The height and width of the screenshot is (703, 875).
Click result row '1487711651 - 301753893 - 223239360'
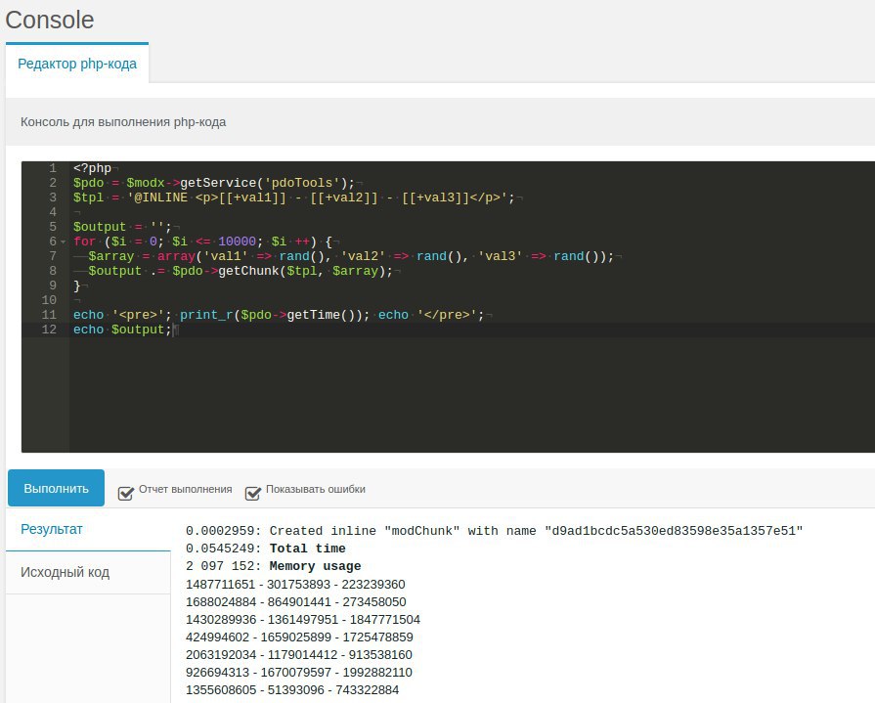click(x=296, y=584)
